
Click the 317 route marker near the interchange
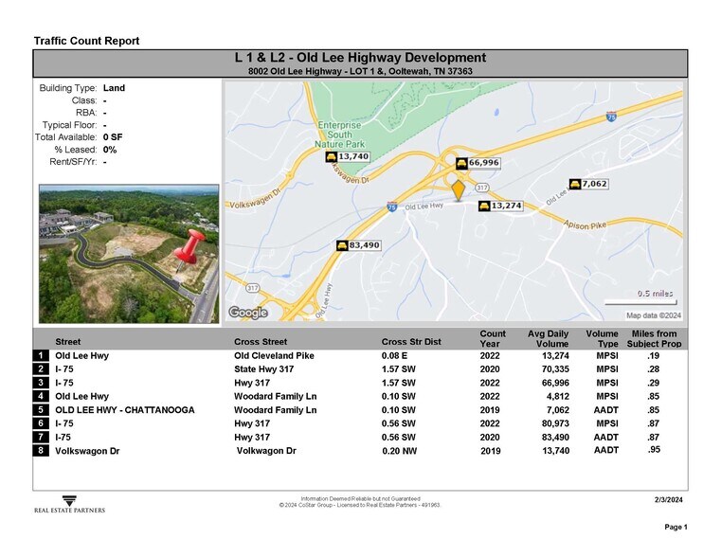pos(482,188)
